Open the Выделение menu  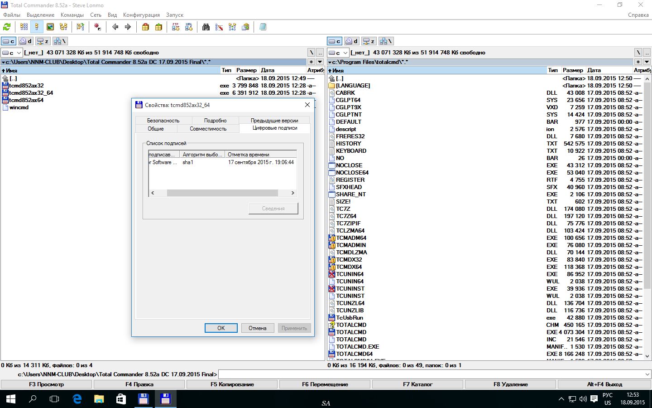(x=40, y=15)
